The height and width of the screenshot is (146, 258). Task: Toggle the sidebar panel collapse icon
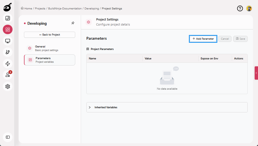8,137
